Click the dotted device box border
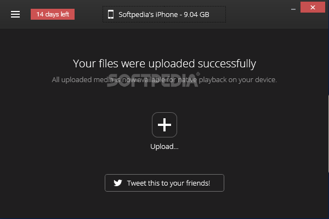The image size is (329, 219). tap(164, 7)
